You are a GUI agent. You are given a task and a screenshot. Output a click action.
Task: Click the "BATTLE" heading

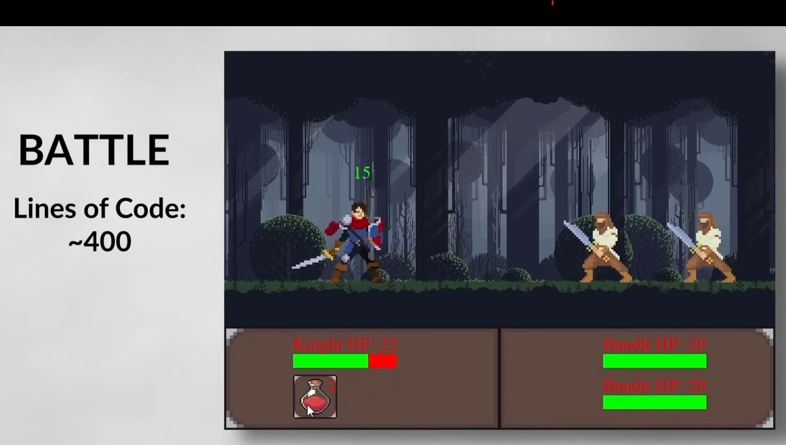pyautogui.click(x=94, y=150)
